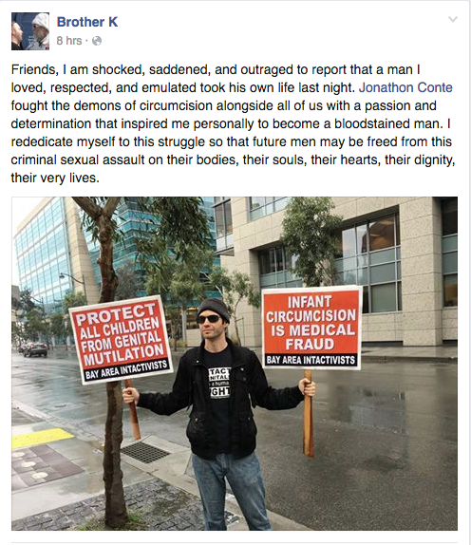Viewport: 471px width, 545px height.
Task: Click Bay Area Intactivists strip on right sign
Action: click(311, 360)
